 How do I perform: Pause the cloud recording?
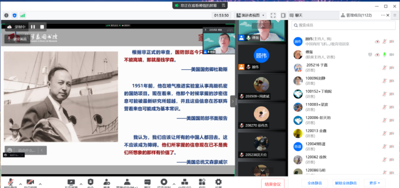(33, 27)
